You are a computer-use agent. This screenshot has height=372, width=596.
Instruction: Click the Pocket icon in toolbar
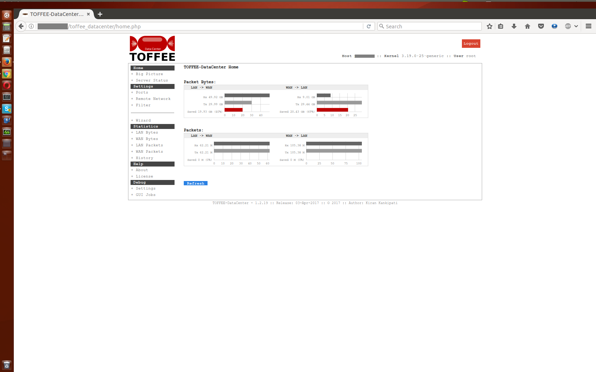pyautogui.click(x=541, y=26)
